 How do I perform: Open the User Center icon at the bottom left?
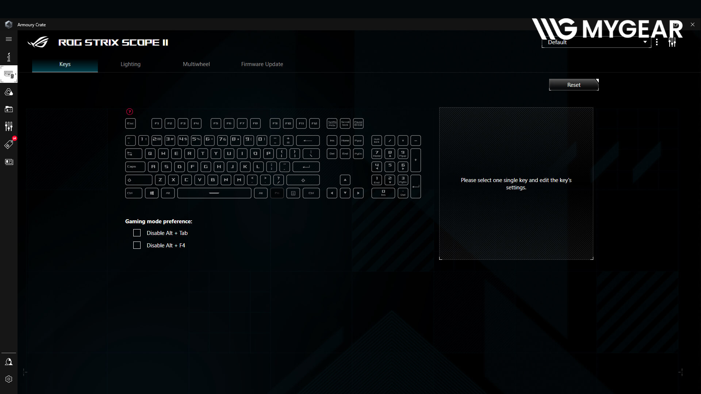coord(9,362)
